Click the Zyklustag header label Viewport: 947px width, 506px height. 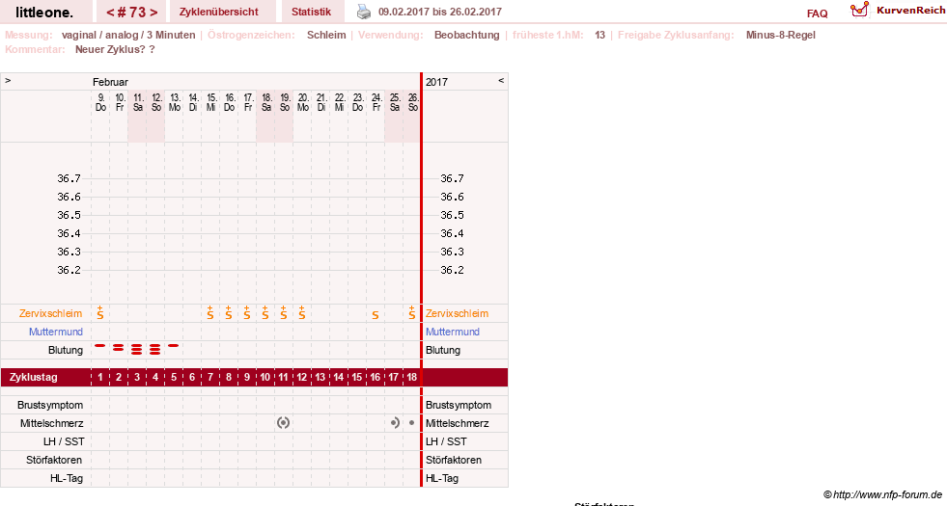pyautogui.click(x=33, y=377)
